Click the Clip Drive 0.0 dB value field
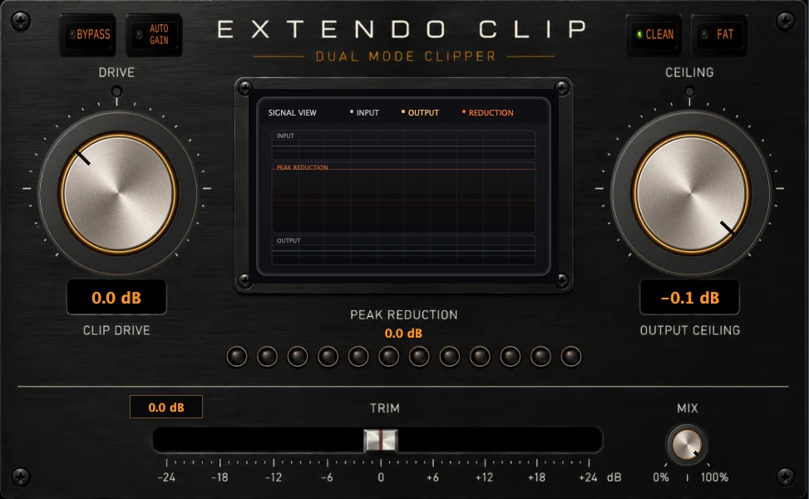The image size is (809, 499). [x=116, y=297]
